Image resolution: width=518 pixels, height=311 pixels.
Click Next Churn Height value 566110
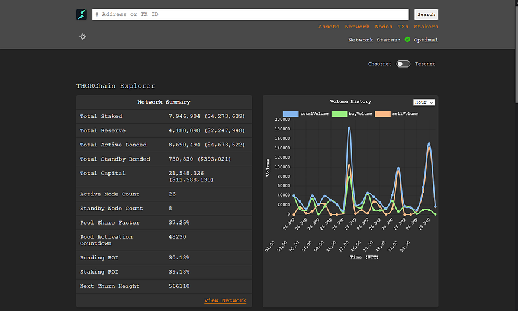[x=179, y=286]
